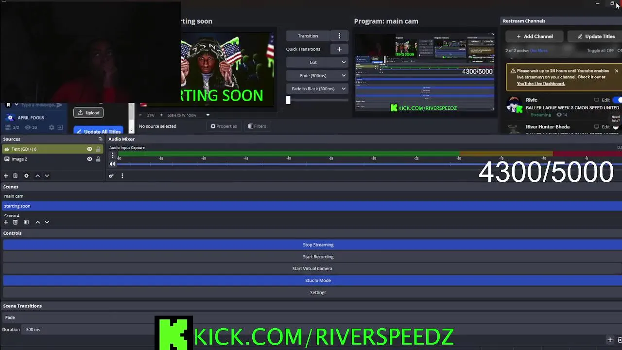The image size is (622, 350).
Task: Select Toggle all OFF option
Action: [x=601, y=51]
